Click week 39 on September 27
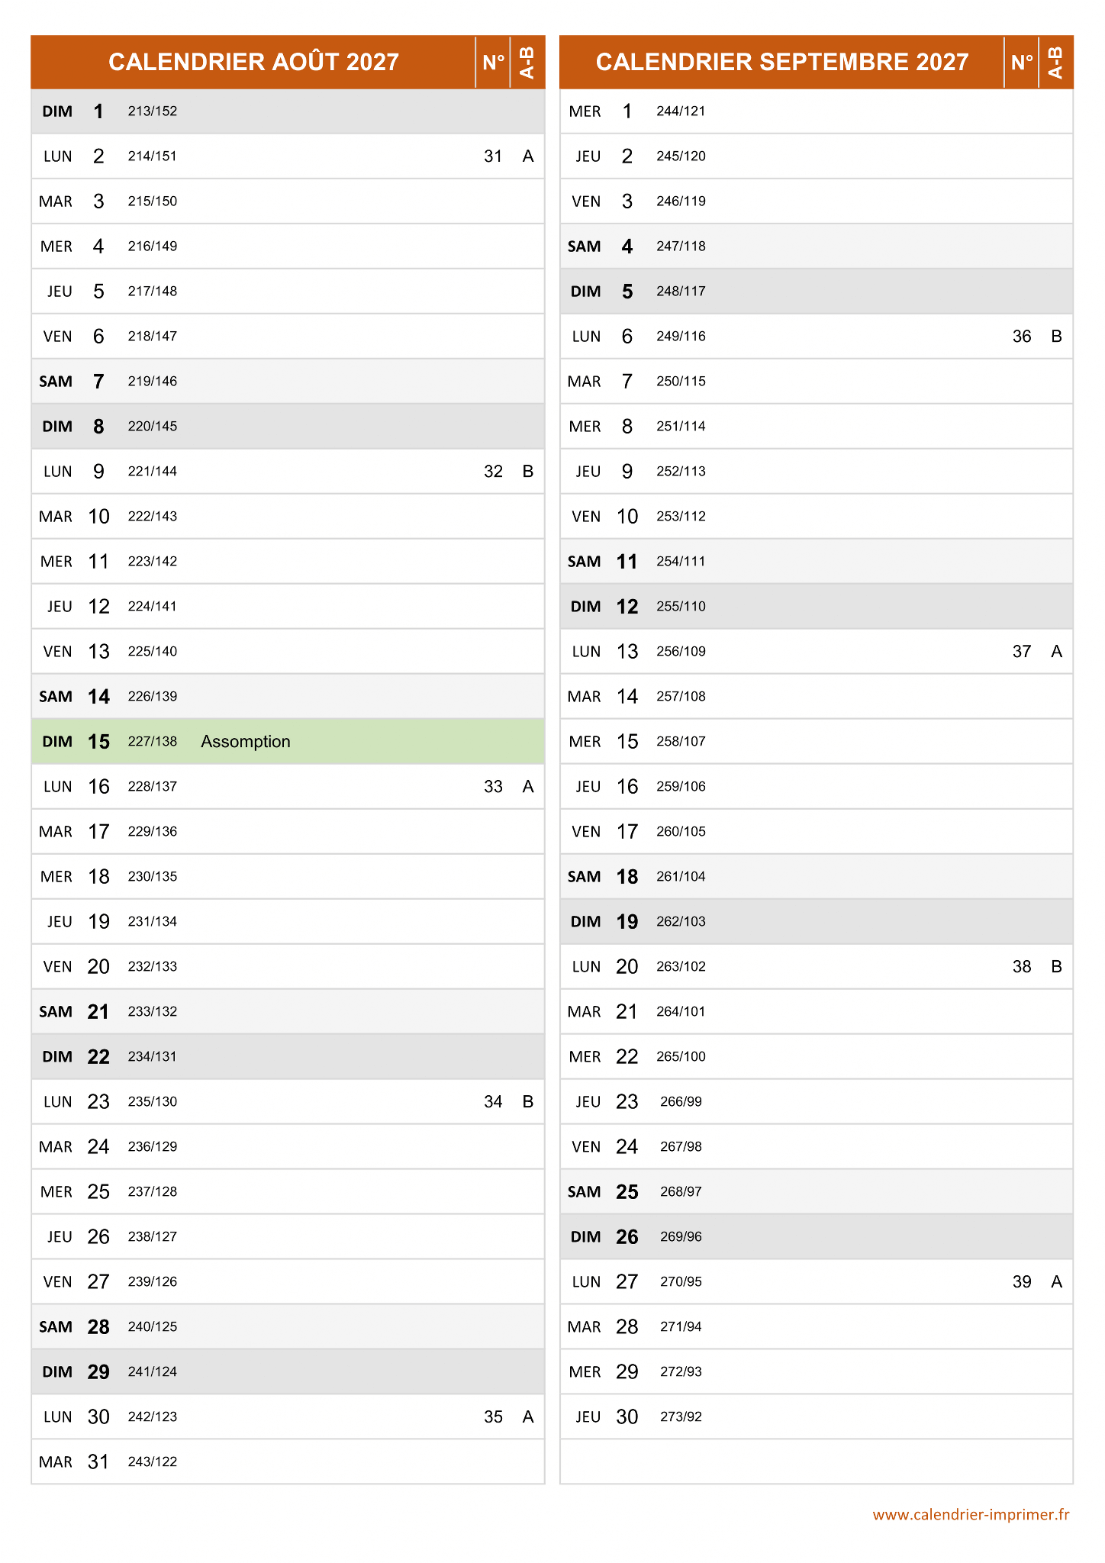Image resolution: width=1105 pixels, height=1563 pixels. click(1021, 1282)
